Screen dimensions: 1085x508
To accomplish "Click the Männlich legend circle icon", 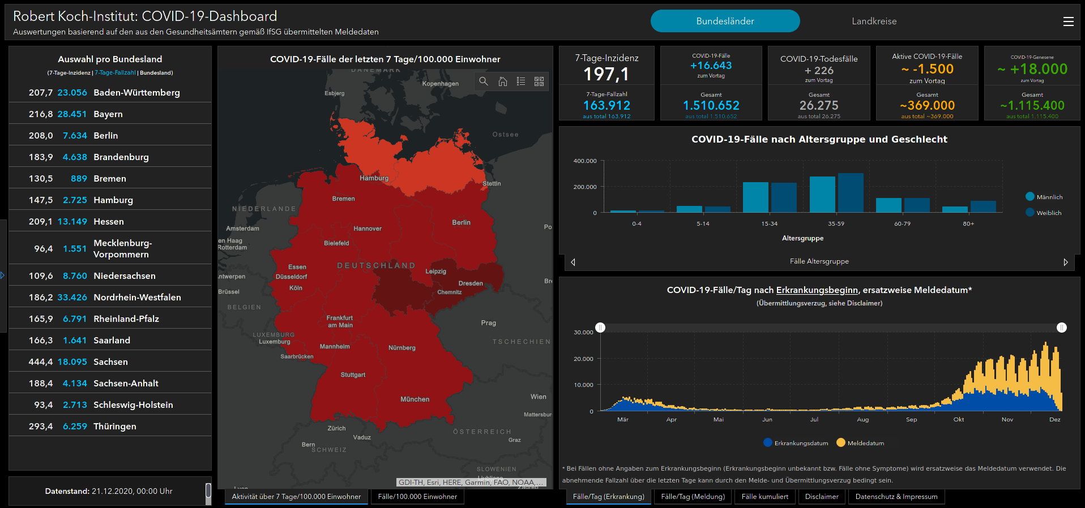I will pyautogui.click(x=1030, y=197).
